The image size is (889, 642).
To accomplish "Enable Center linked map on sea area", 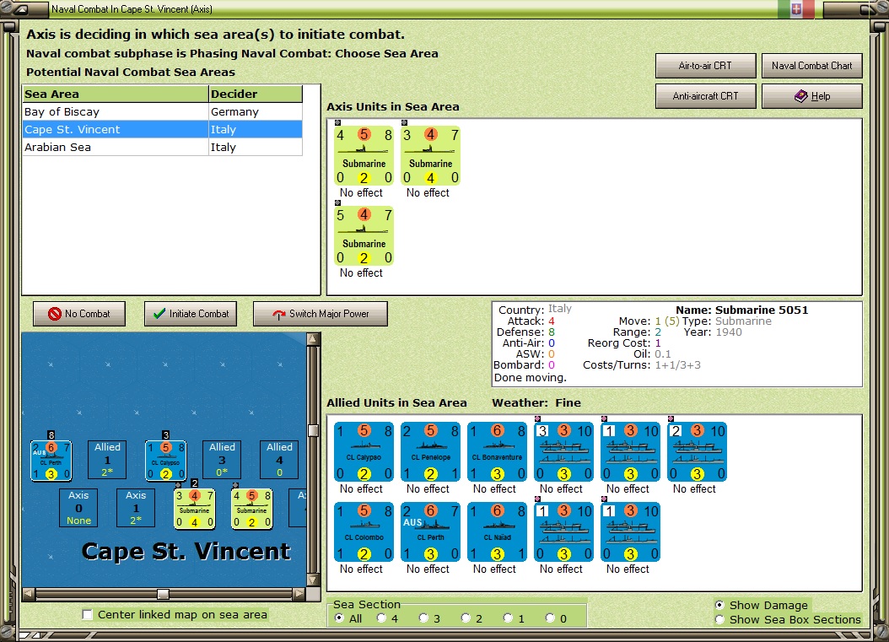I will click(x=88, y=614).
